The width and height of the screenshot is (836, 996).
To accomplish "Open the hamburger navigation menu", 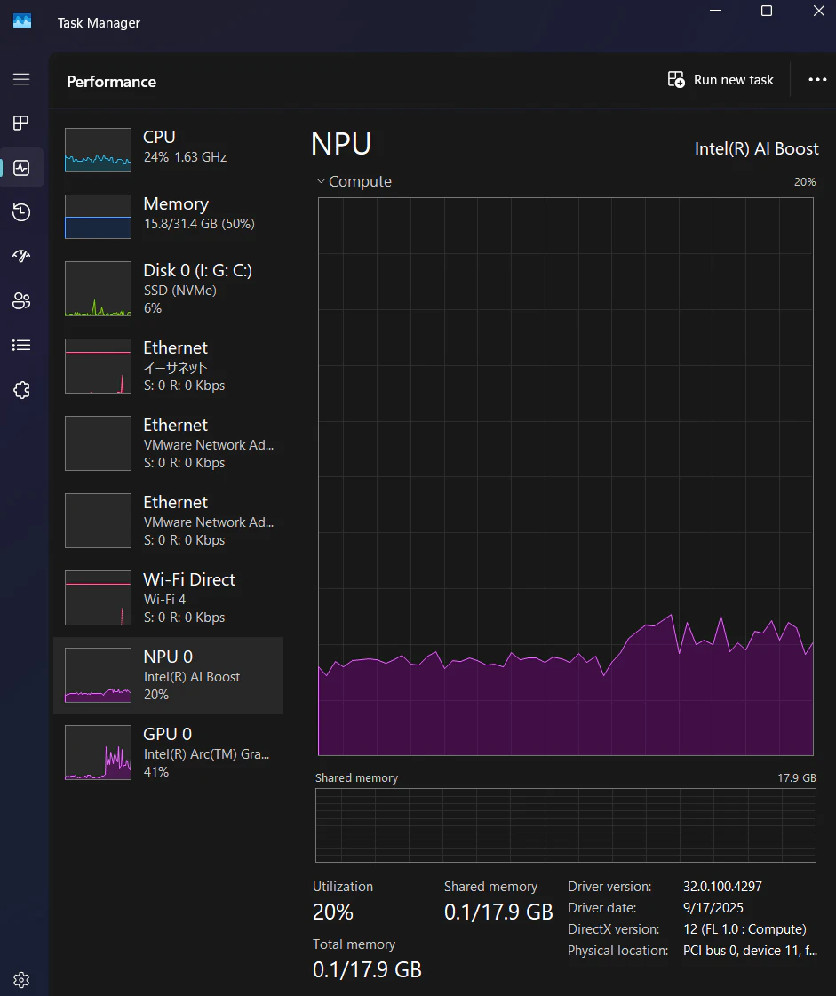I will tap(21, 79).
